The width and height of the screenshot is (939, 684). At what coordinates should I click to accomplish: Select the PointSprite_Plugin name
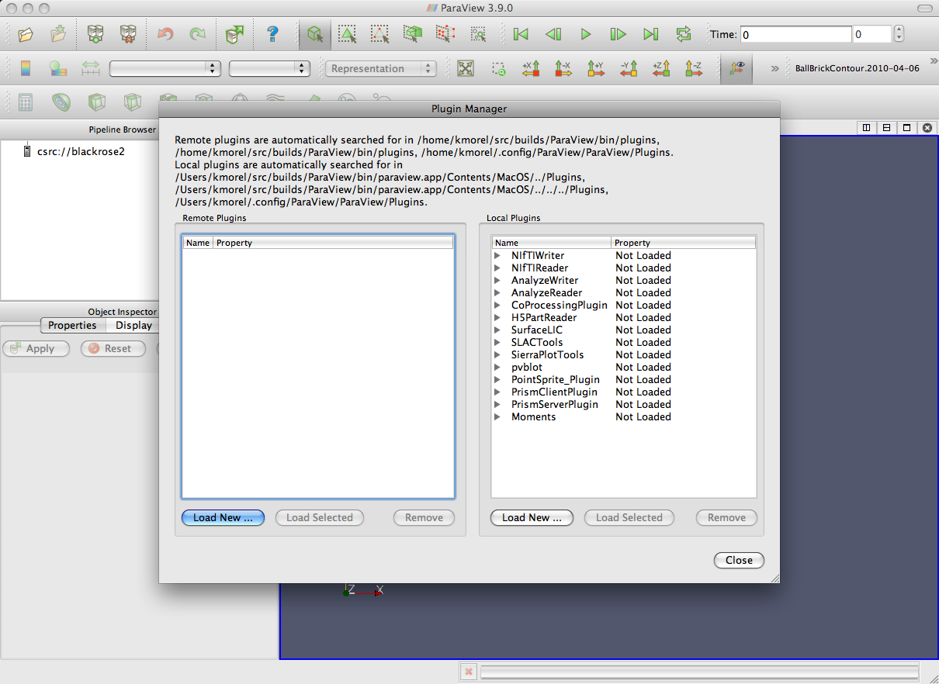pos(556,380)
